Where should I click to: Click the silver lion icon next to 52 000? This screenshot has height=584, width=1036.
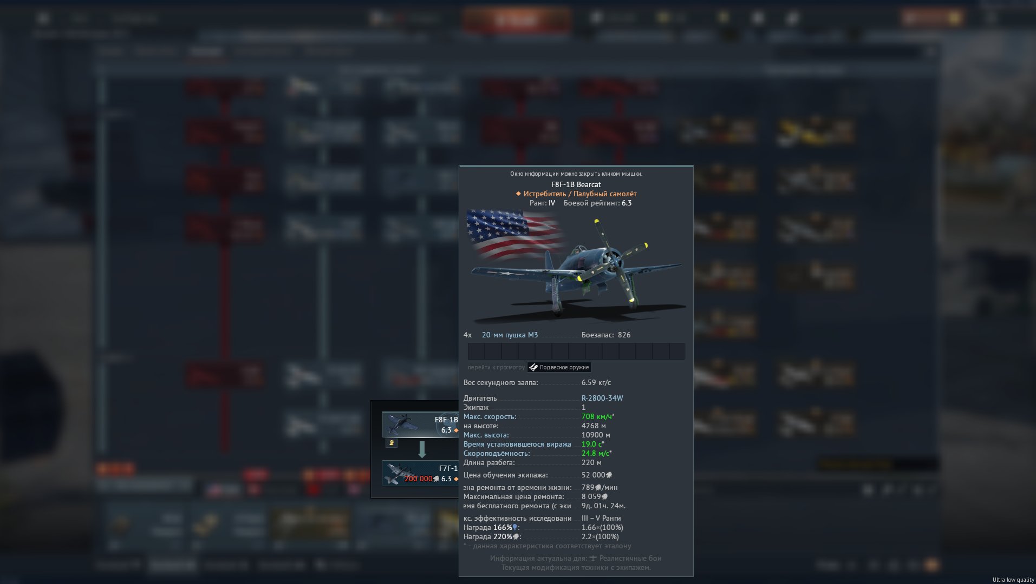pyautogui.click(x=609, y=475)
